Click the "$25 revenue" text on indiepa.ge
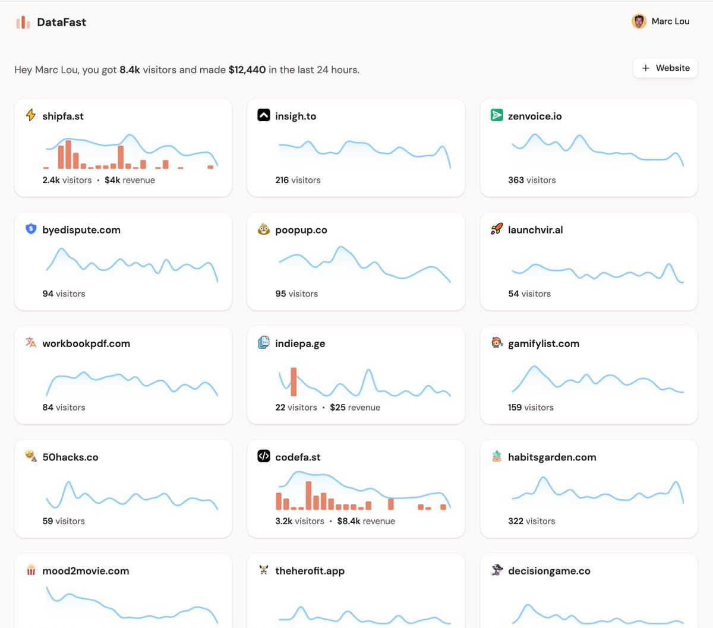The width and height of the screenshot is (713, 628). 355,408
